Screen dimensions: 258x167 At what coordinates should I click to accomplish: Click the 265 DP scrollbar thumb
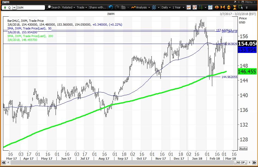coord(240,163)
